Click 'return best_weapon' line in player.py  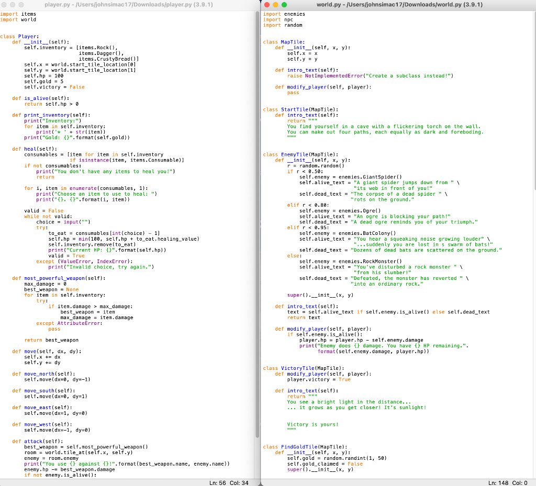[51, 340]
